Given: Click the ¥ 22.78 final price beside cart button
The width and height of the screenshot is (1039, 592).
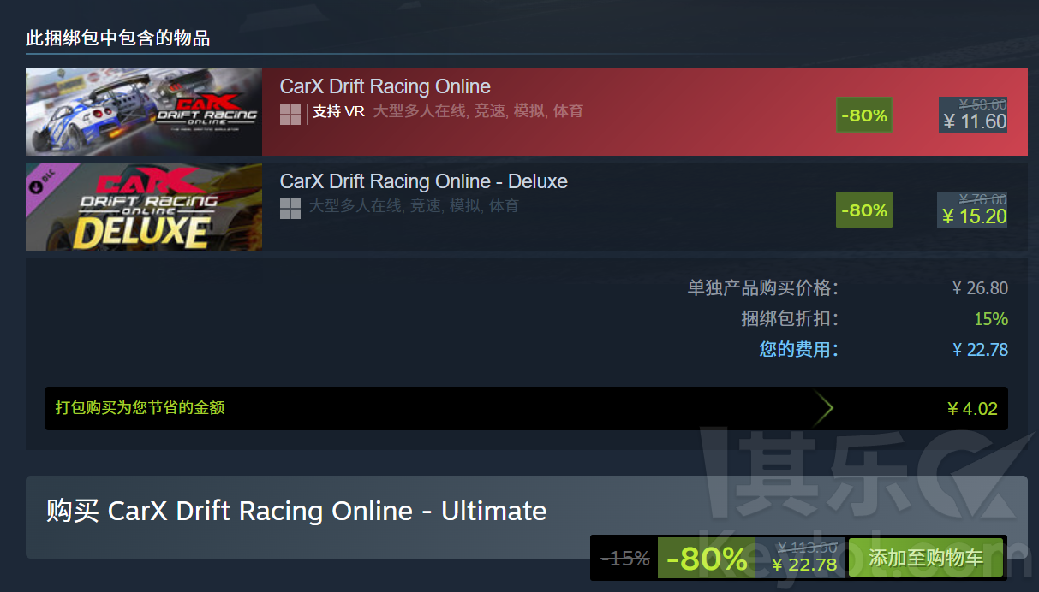Looking at the screenshot, I should 804,565.
